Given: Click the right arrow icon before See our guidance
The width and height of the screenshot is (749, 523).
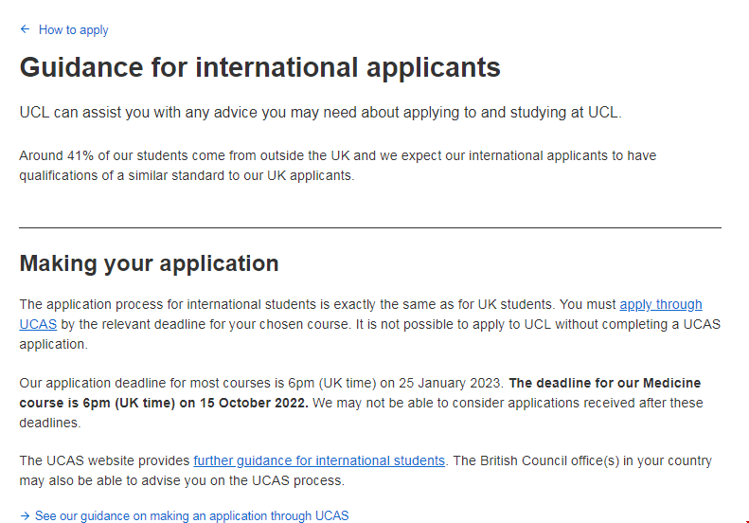Looking at the screenshot, I should point(25,516).
